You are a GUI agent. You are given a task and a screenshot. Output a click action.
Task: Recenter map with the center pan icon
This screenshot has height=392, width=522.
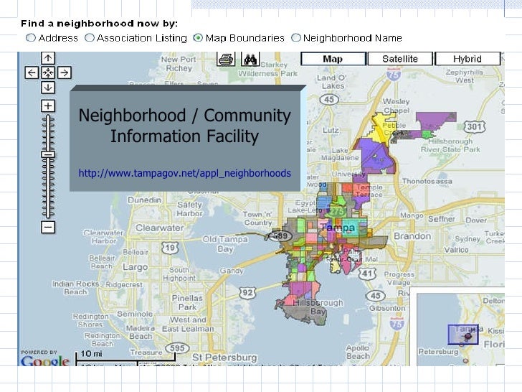pyautogui.click(x=48, y=73)
